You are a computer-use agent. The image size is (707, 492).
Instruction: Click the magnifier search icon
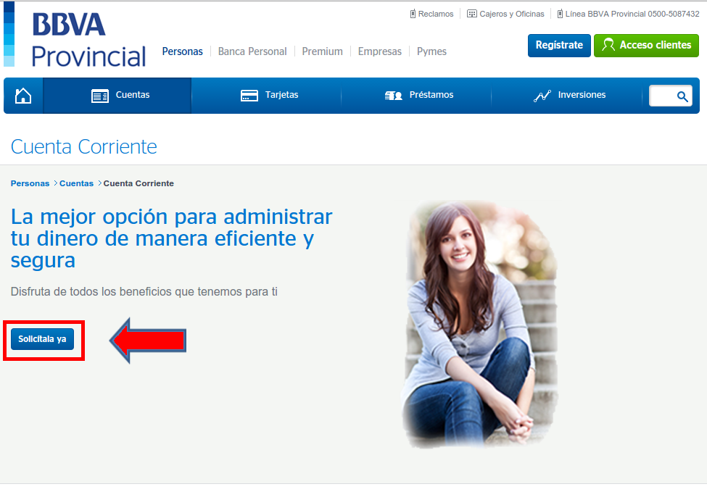682,96
